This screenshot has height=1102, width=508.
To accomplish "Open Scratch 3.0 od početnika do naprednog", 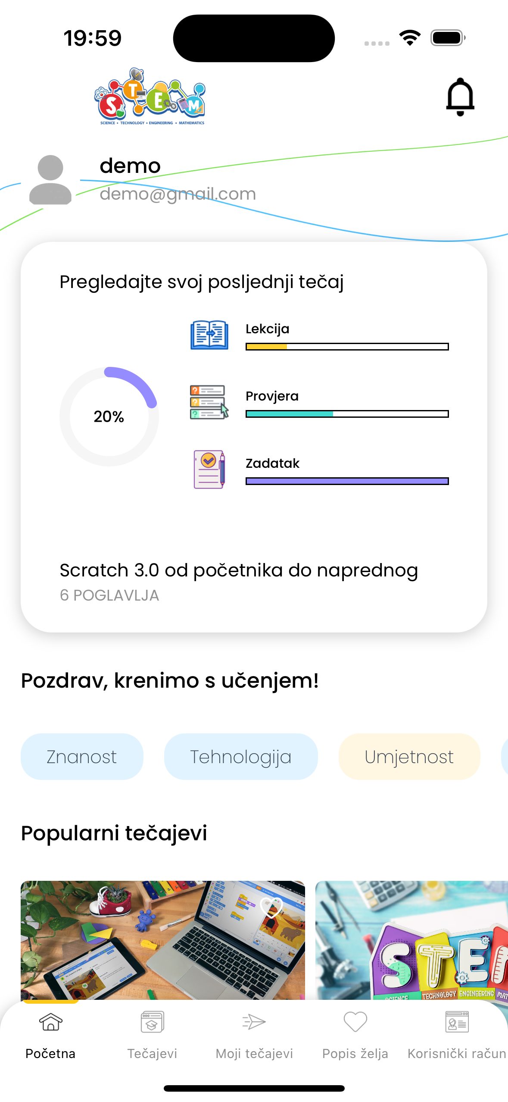I will pyautogui.click(x=239, y=570).
